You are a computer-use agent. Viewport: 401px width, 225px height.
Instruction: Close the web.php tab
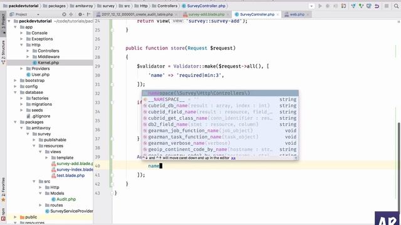tap(308, 14)
